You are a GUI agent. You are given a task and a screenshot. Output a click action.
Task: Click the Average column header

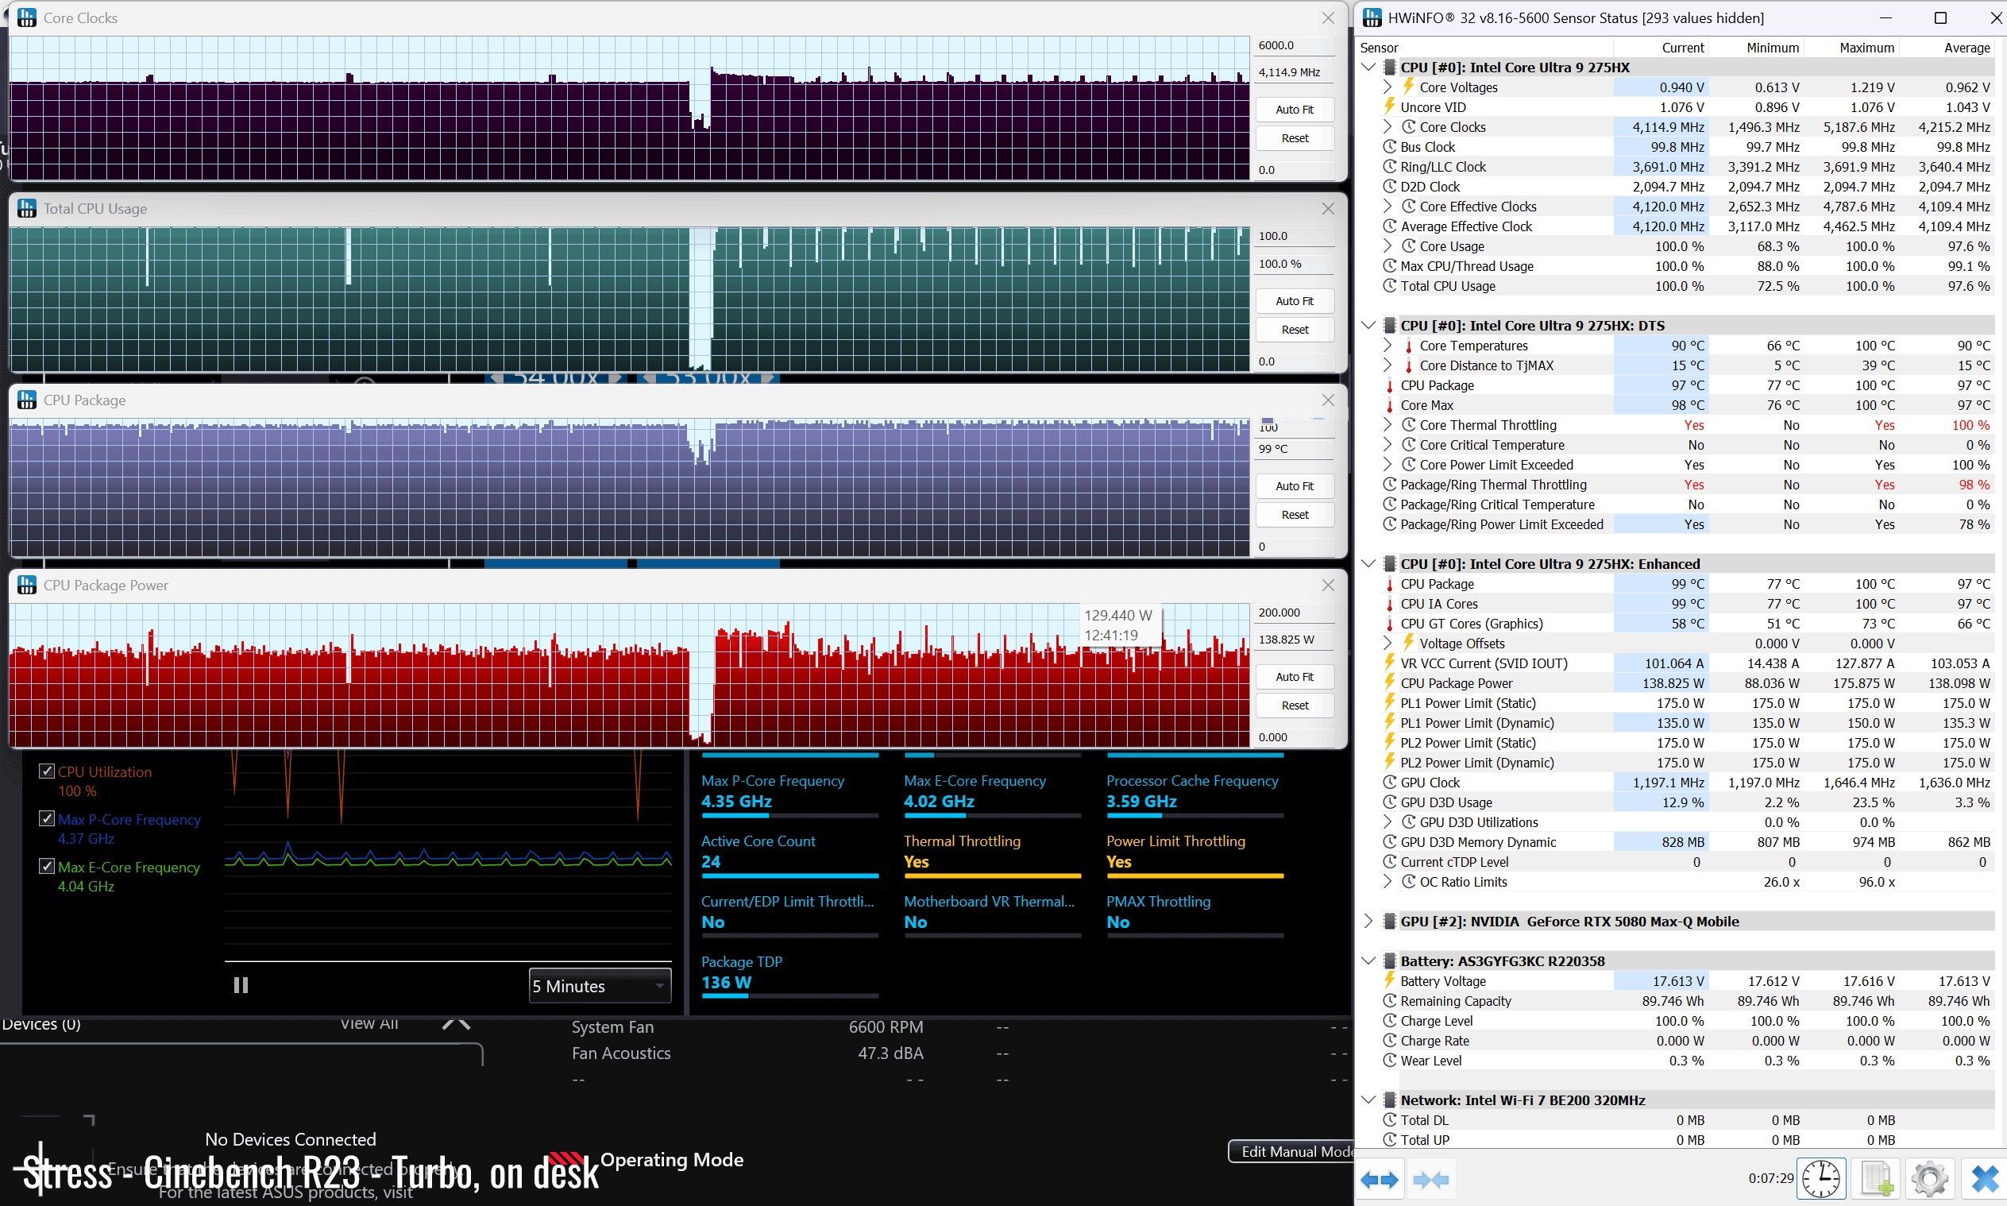pos(1947,47)
